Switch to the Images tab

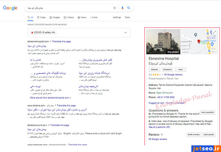coord(55,17)
